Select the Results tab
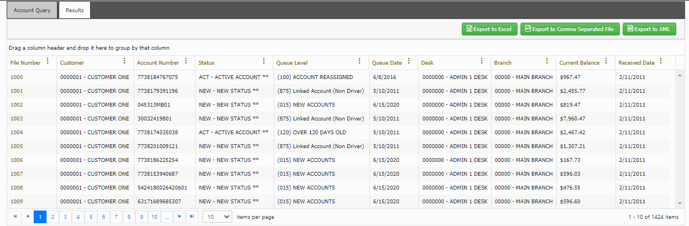The width and height of the screenshot is (689, 226). (x=75, y=10)
